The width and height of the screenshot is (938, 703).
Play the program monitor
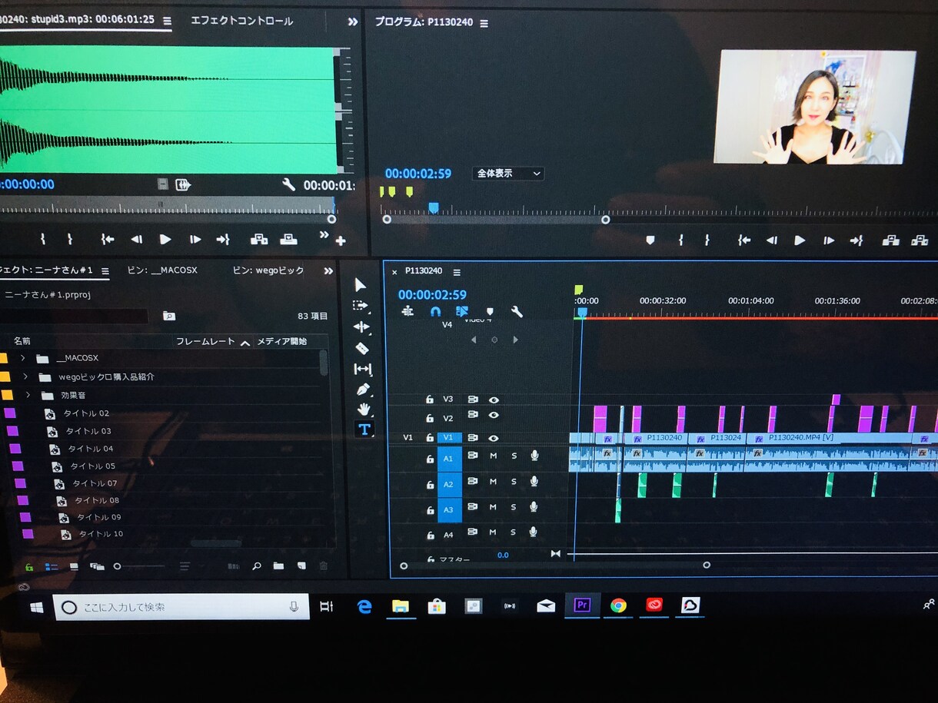[800, 240]
